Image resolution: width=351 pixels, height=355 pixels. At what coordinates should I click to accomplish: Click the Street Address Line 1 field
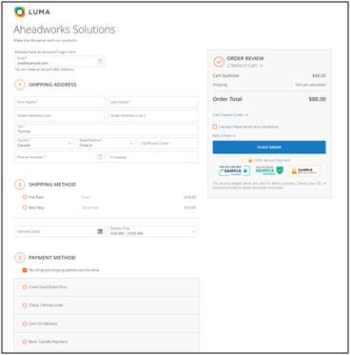(60, 116)
